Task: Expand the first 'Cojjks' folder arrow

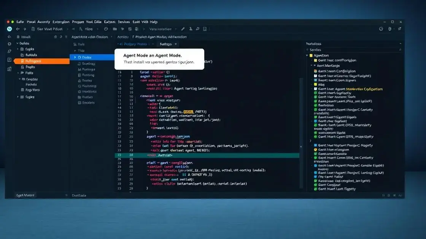Action: pyautogui.click(x=18, y=49)
